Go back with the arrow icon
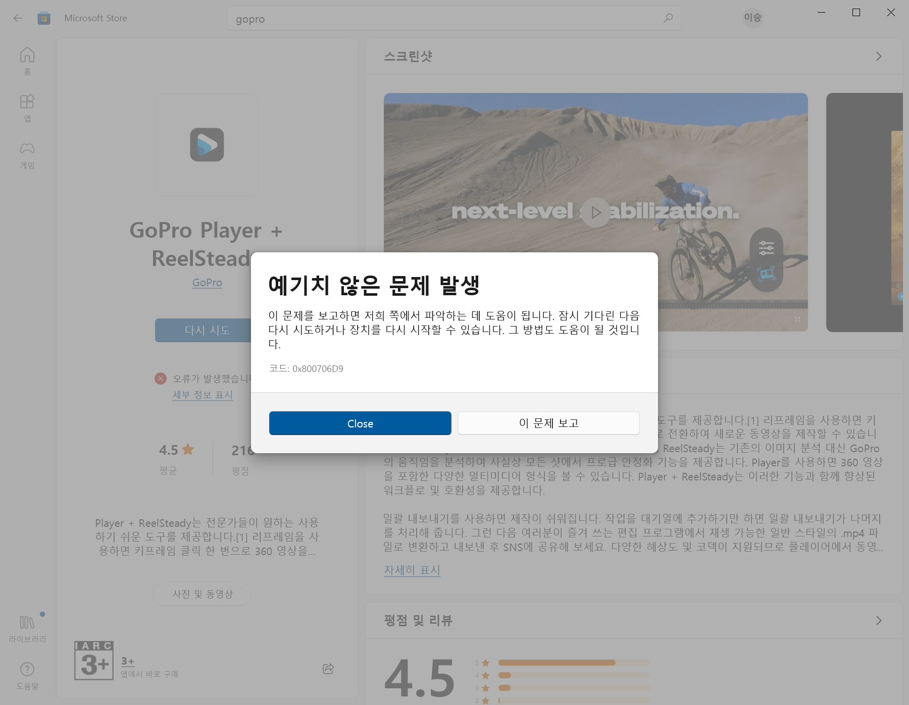 [18, 18]
